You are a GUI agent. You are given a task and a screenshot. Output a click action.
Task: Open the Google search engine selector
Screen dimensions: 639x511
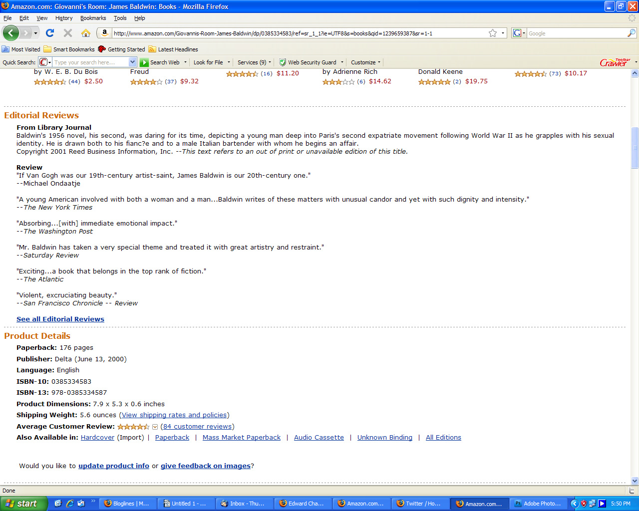(x=519, y=33)
